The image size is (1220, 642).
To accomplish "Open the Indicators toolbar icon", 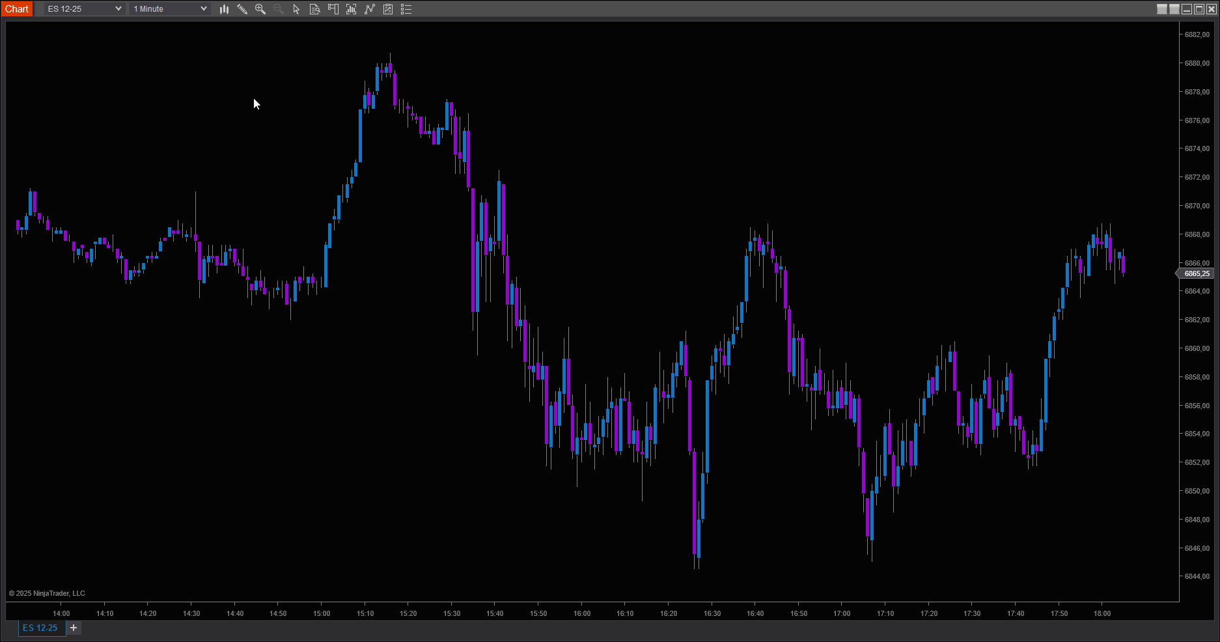I will (352, 9).
